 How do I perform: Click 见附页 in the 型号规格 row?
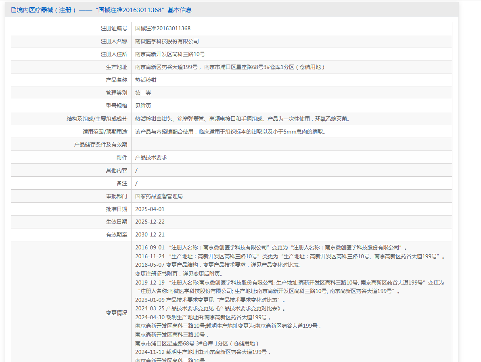[x=143, y=106]
